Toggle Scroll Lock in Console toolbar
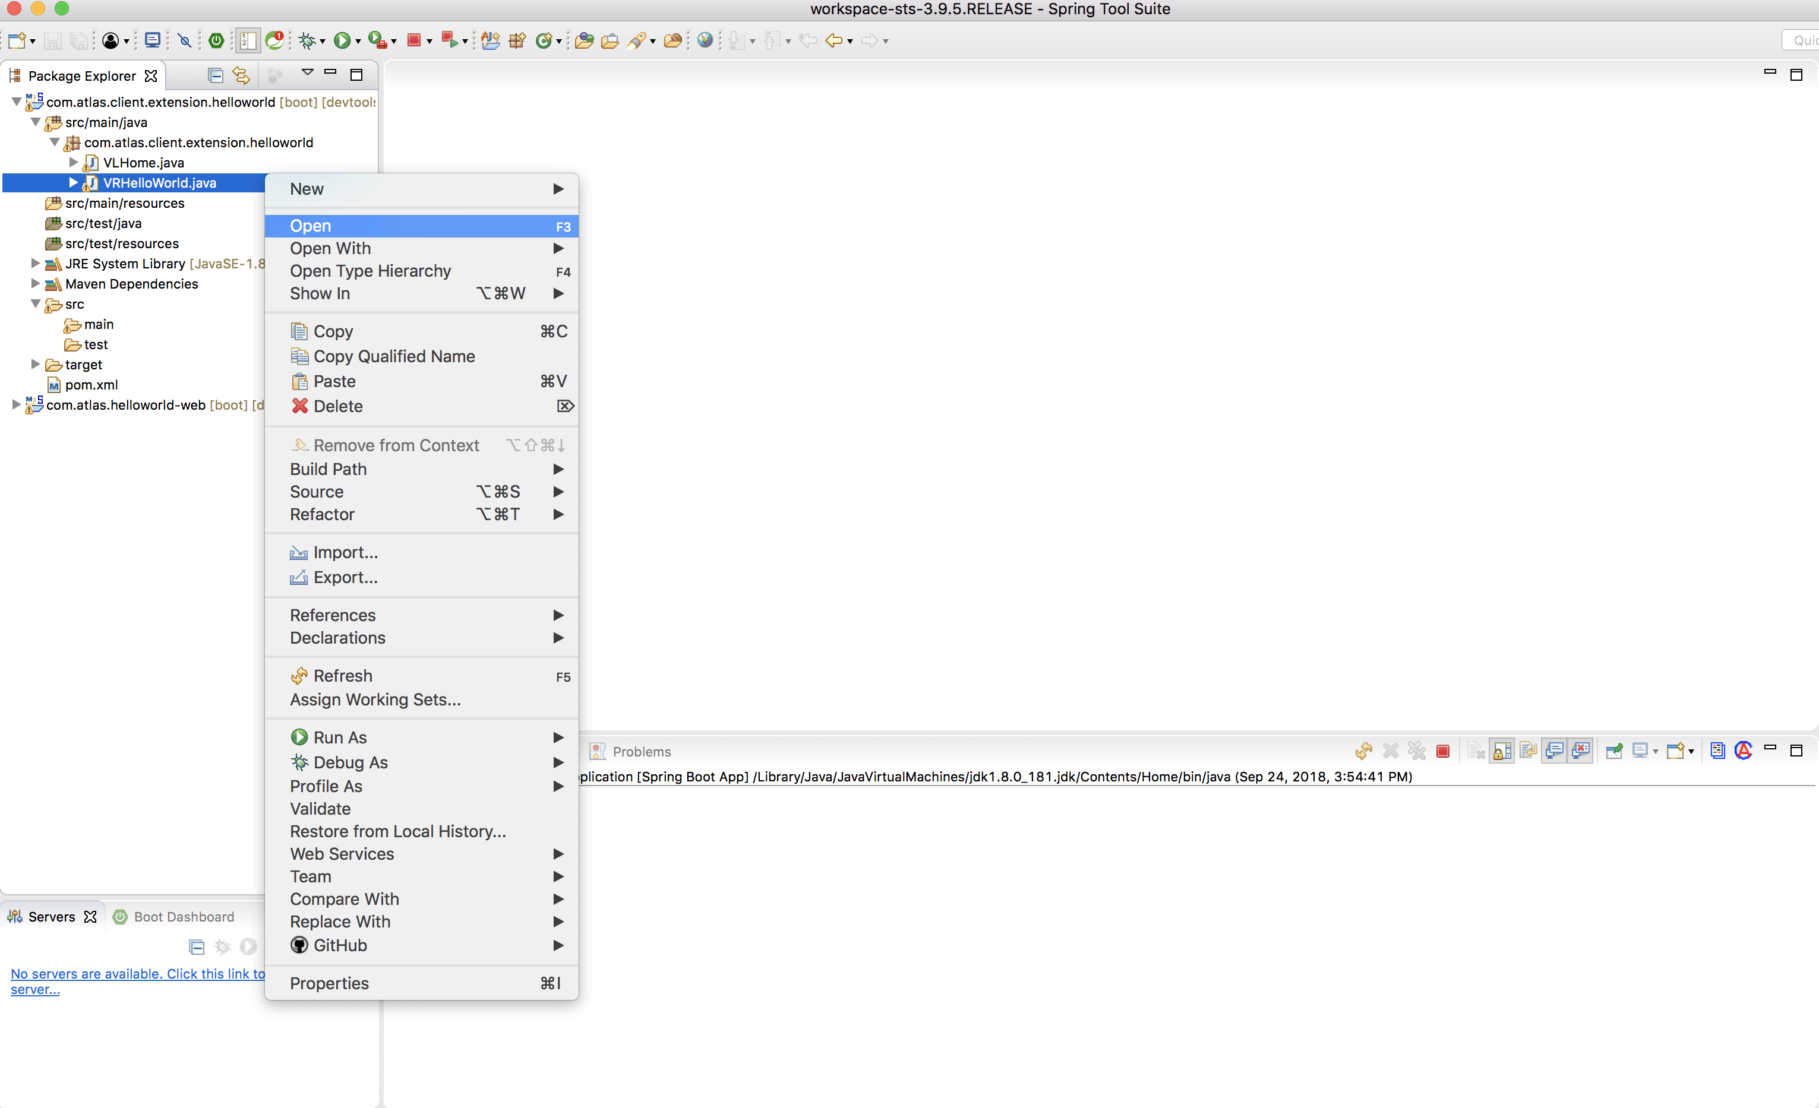The image size is (1819, 1108). (x=1502, y=751)
